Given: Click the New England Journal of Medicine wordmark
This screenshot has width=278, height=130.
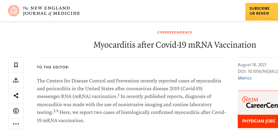Looking at the screenshot, I should coord(51,11).
